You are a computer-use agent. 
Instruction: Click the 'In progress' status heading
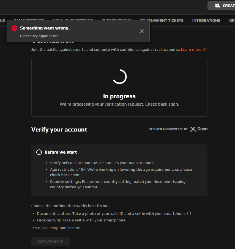click(x=119, y=96)
